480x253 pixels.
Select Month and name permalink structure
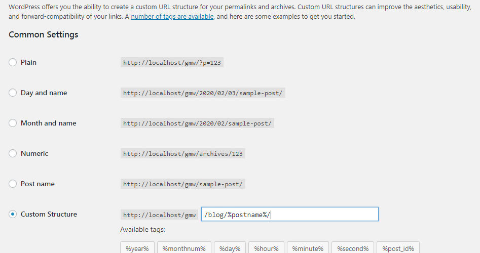[x=13, y=123]
